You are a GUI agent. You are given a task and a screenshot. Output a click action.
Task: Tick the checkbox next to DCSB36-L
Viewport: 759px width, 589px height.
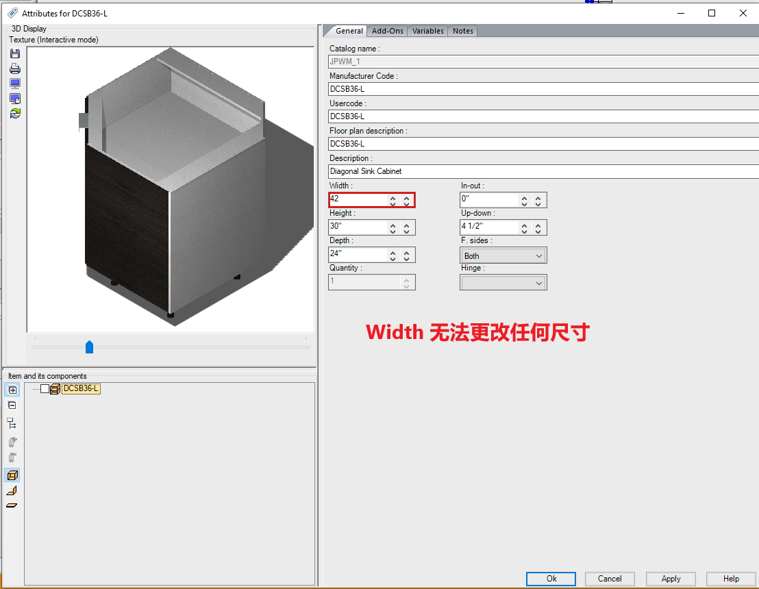(x=45, y=388)
